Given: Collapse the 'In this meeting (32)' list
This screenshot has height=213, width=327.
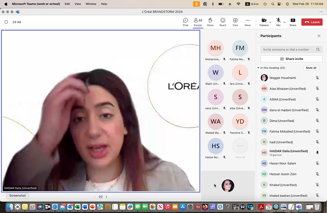Looking at the screenshot, I should click(x=258, y=68).
